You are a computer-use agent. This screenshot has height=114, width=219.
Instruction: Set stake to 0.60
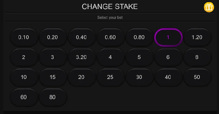(x=110, y=37)
